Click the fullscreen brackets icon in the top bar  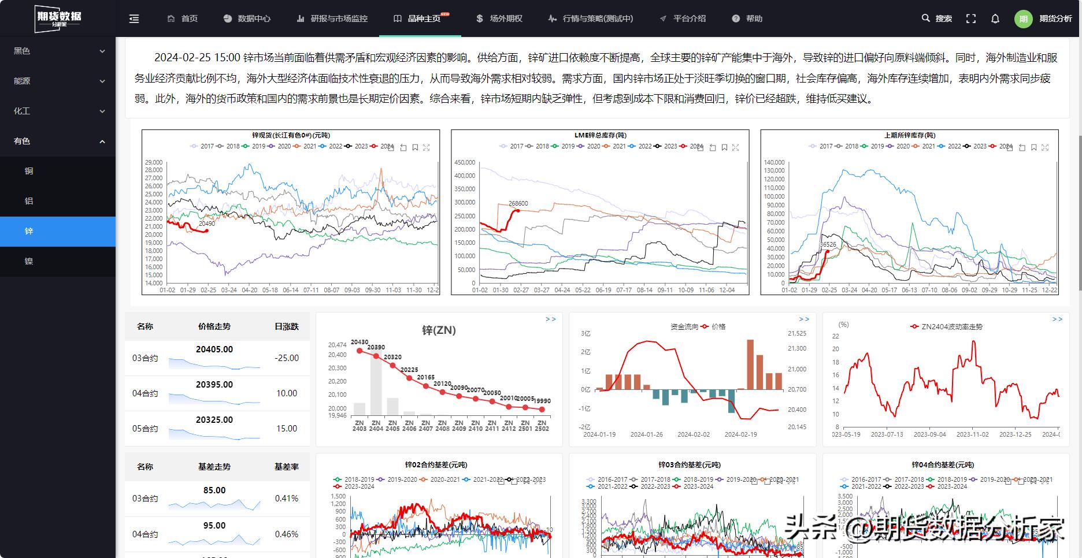pos(971,18)
